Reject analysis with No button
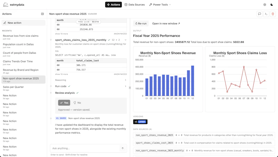Viewport: 278px width, 157px height. pos(77,103)
